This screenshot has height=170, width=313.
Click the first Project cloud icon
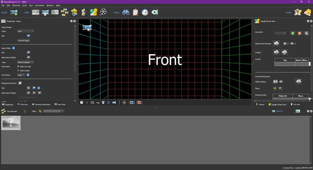276,52
